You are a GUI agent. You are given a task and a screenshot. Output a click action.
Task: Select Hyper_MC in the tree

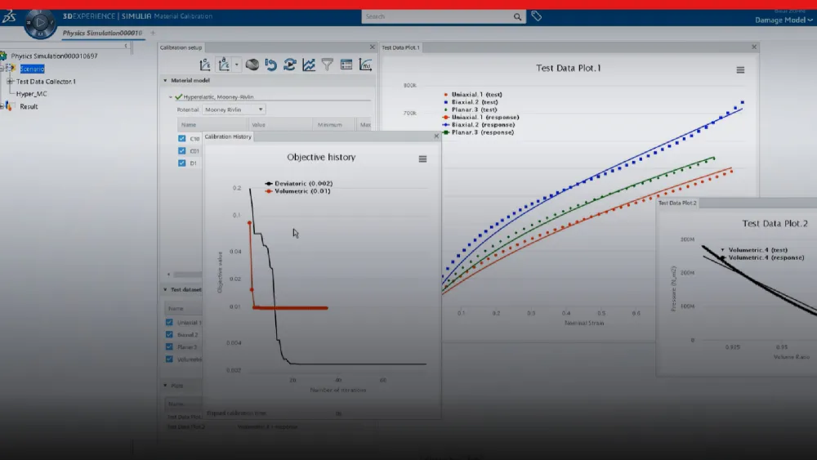(x=31, y=94)
